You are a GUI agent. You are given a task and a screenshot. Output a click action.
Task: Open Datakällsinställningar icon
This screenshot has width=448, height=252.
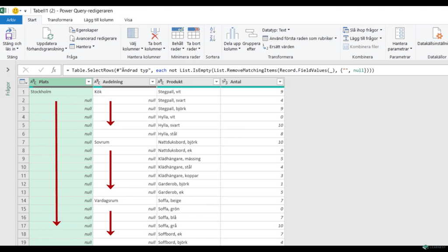437,34
